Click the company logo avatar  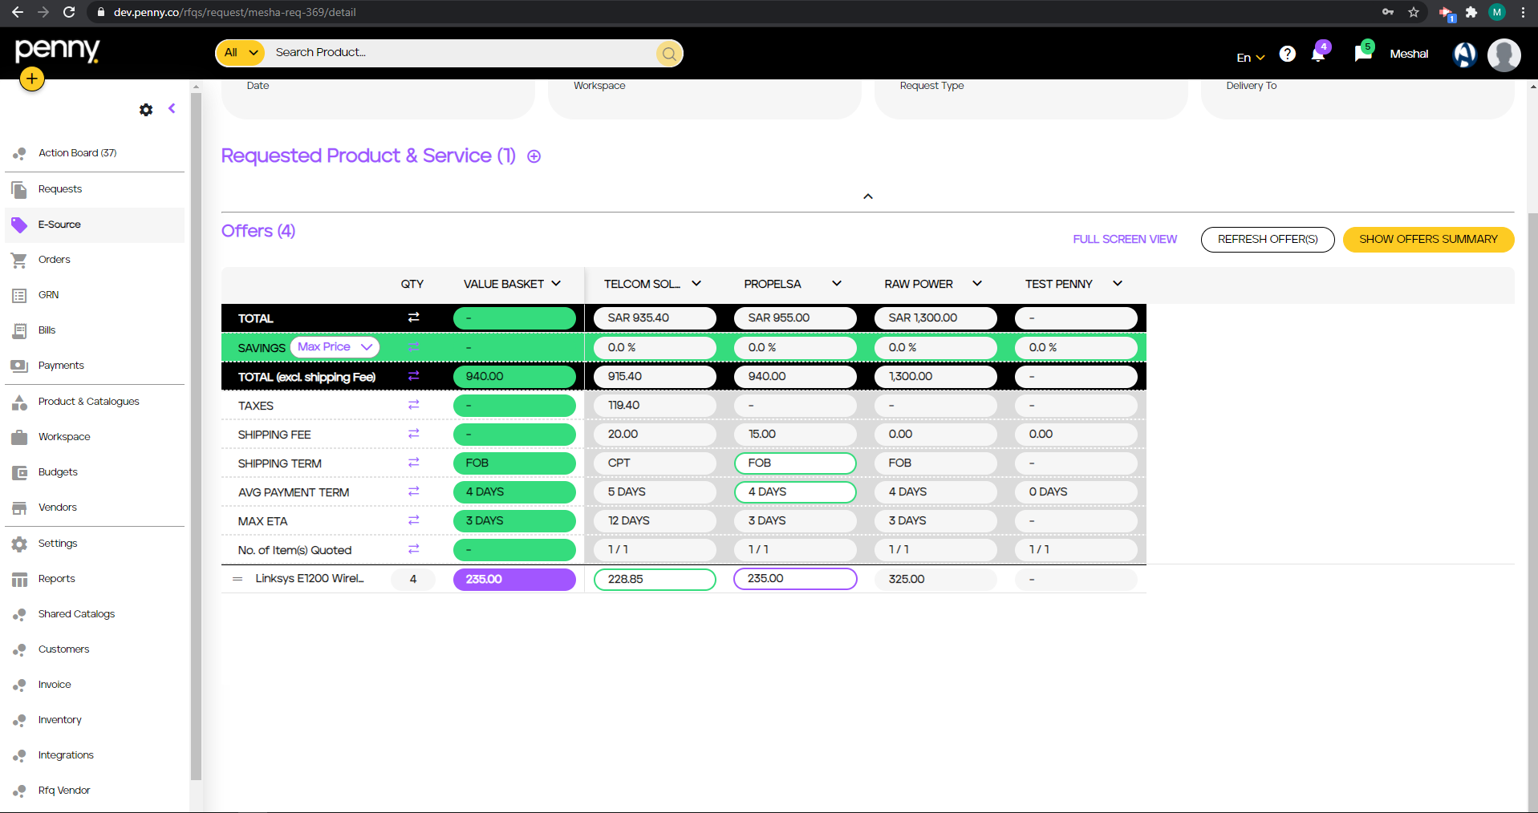pyautogui.click(x=1465, y=55)
